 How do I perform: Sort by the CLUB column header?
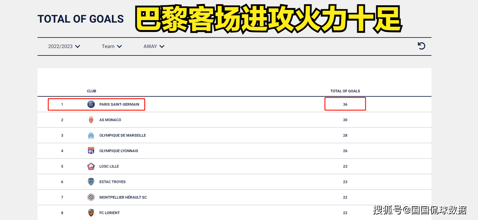pos(92,91)
